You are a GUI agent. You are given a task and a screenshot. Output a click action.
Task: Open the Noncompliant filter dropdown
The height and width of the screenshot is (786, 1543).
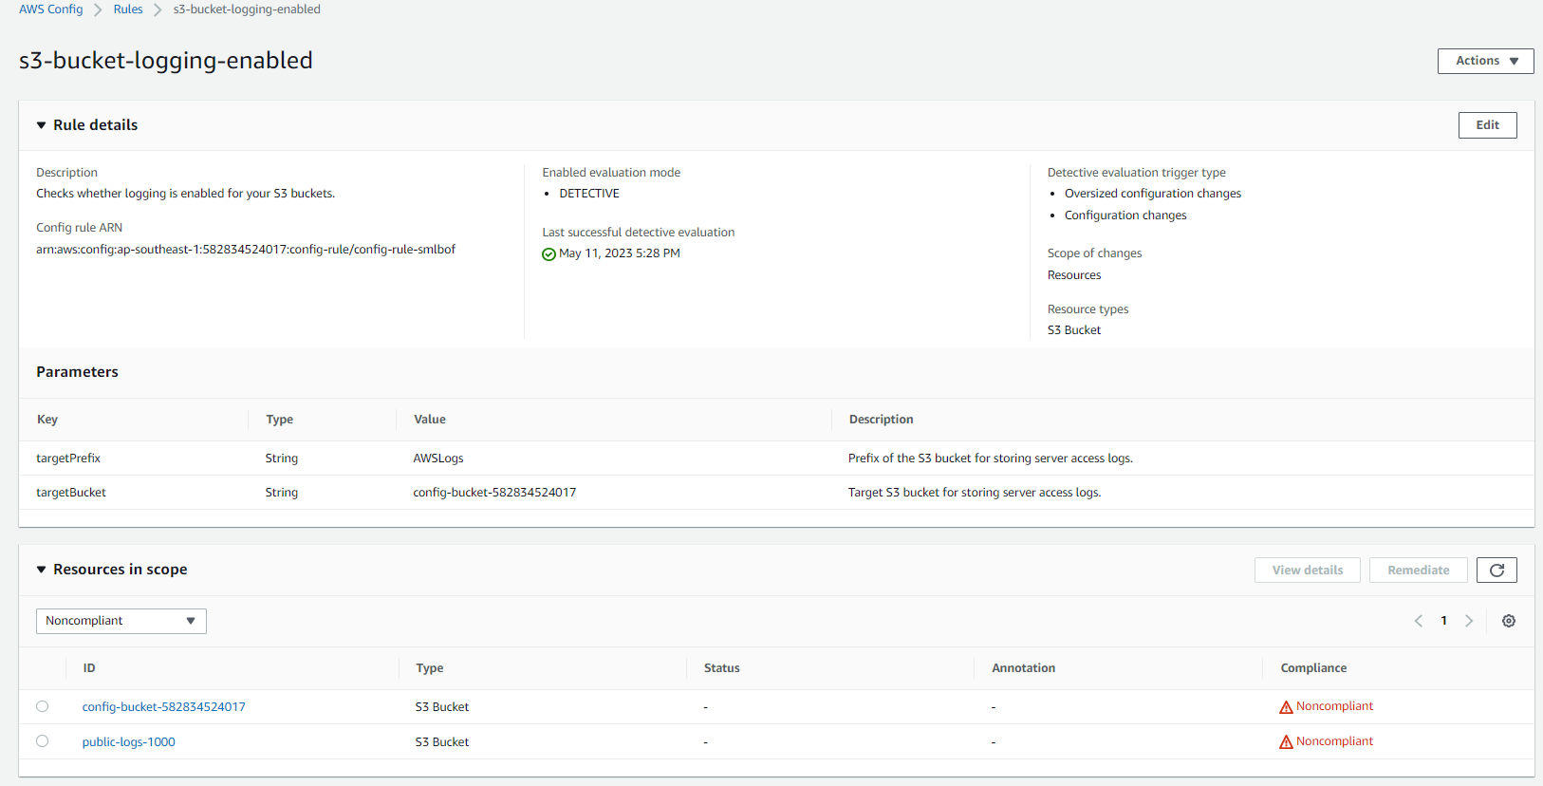click(121, 621)
